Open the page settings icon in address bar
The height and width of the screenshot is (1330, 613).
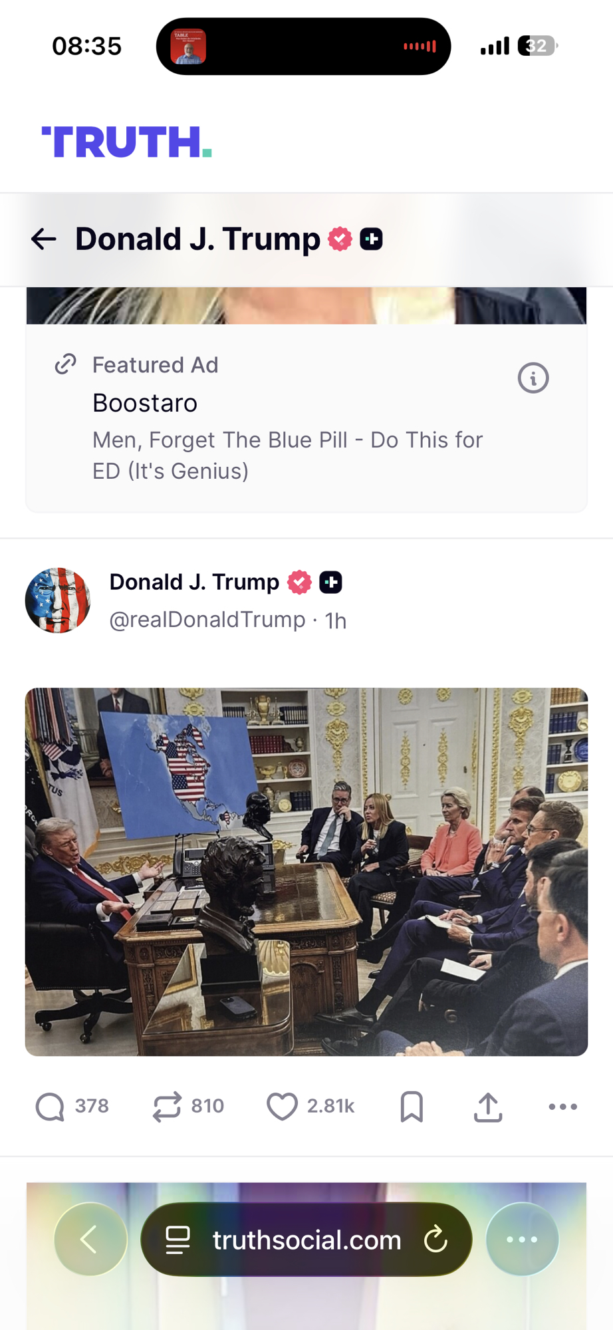pyautogui.click(x=178, y=1240)
